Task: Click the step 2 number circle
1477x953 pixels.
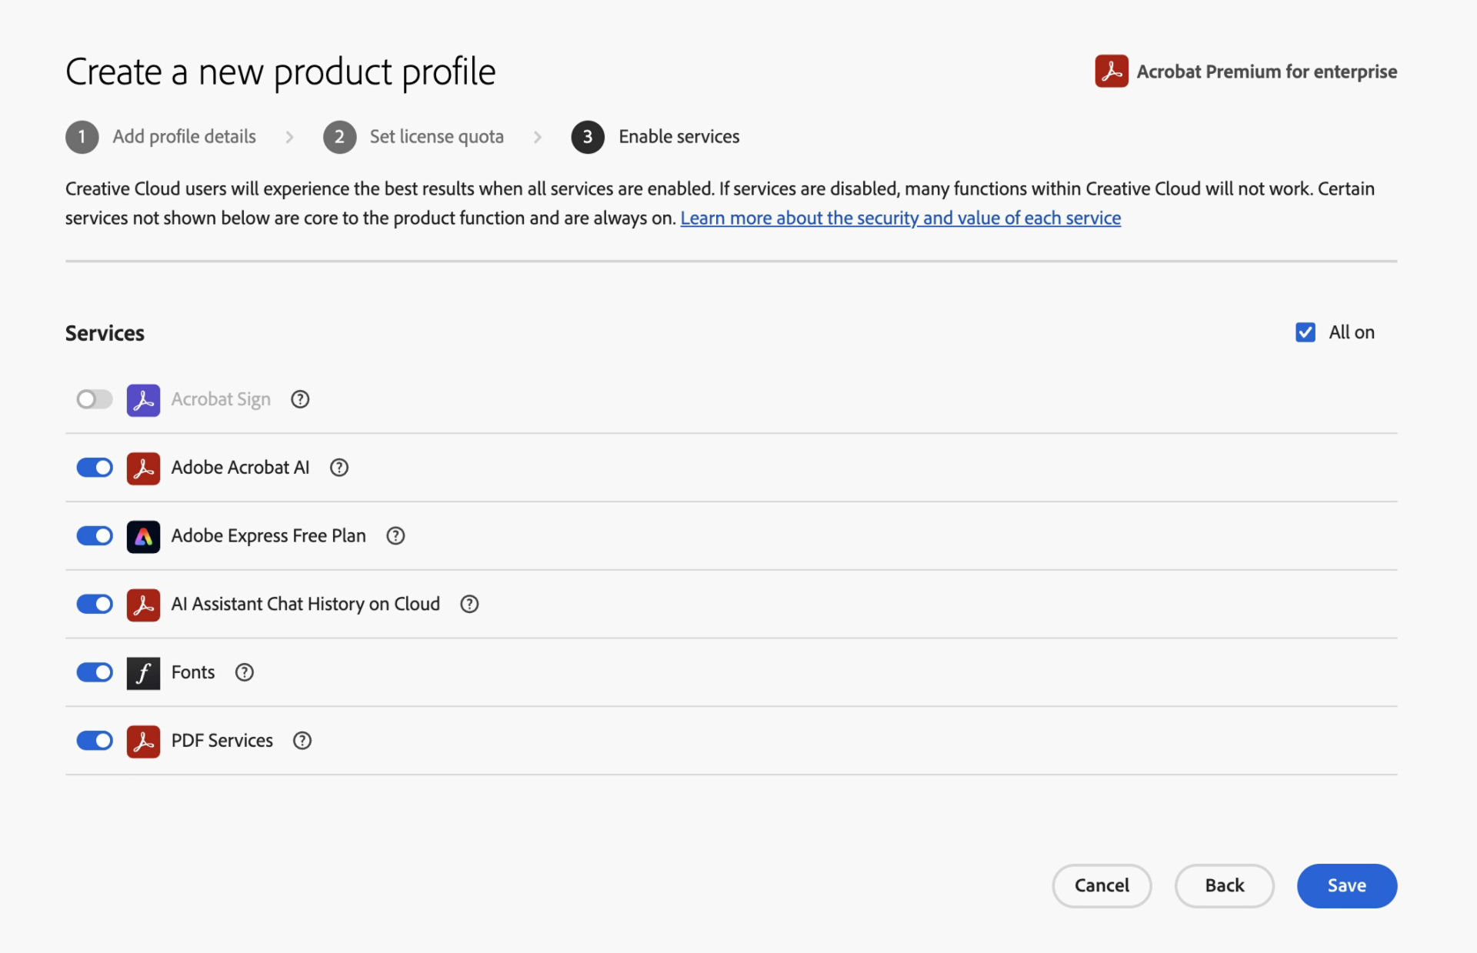Action: click(x=339, y=137)
